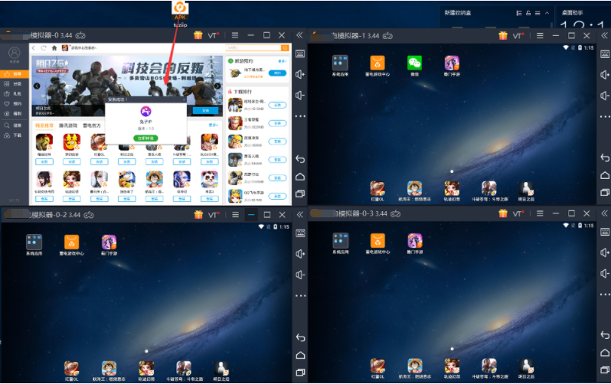Open 礼包 in game center sidebar

point(14,94)
